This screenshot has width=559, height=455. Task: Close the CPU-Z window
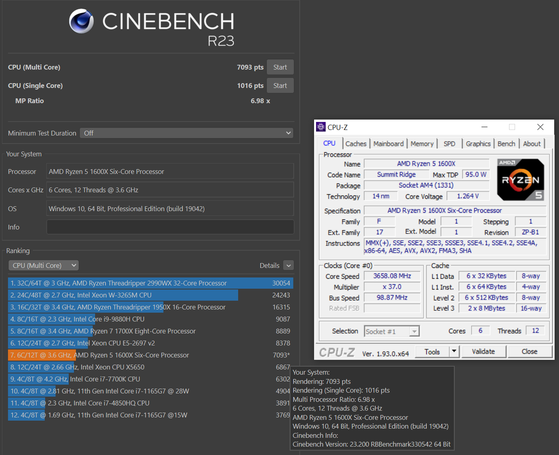click(540, 127)
